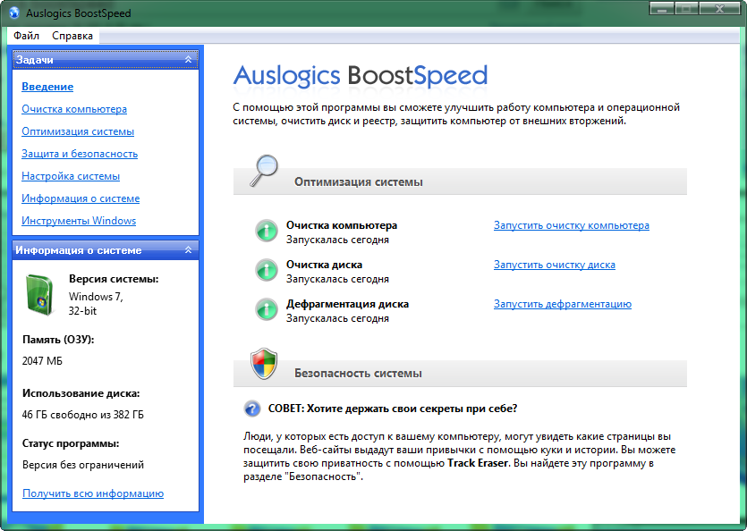The width and height of the screenshot is (747, 531).
Task: Click the Auslogics BoostSpeed title bar globe icon
Action: tap(14, 13)
